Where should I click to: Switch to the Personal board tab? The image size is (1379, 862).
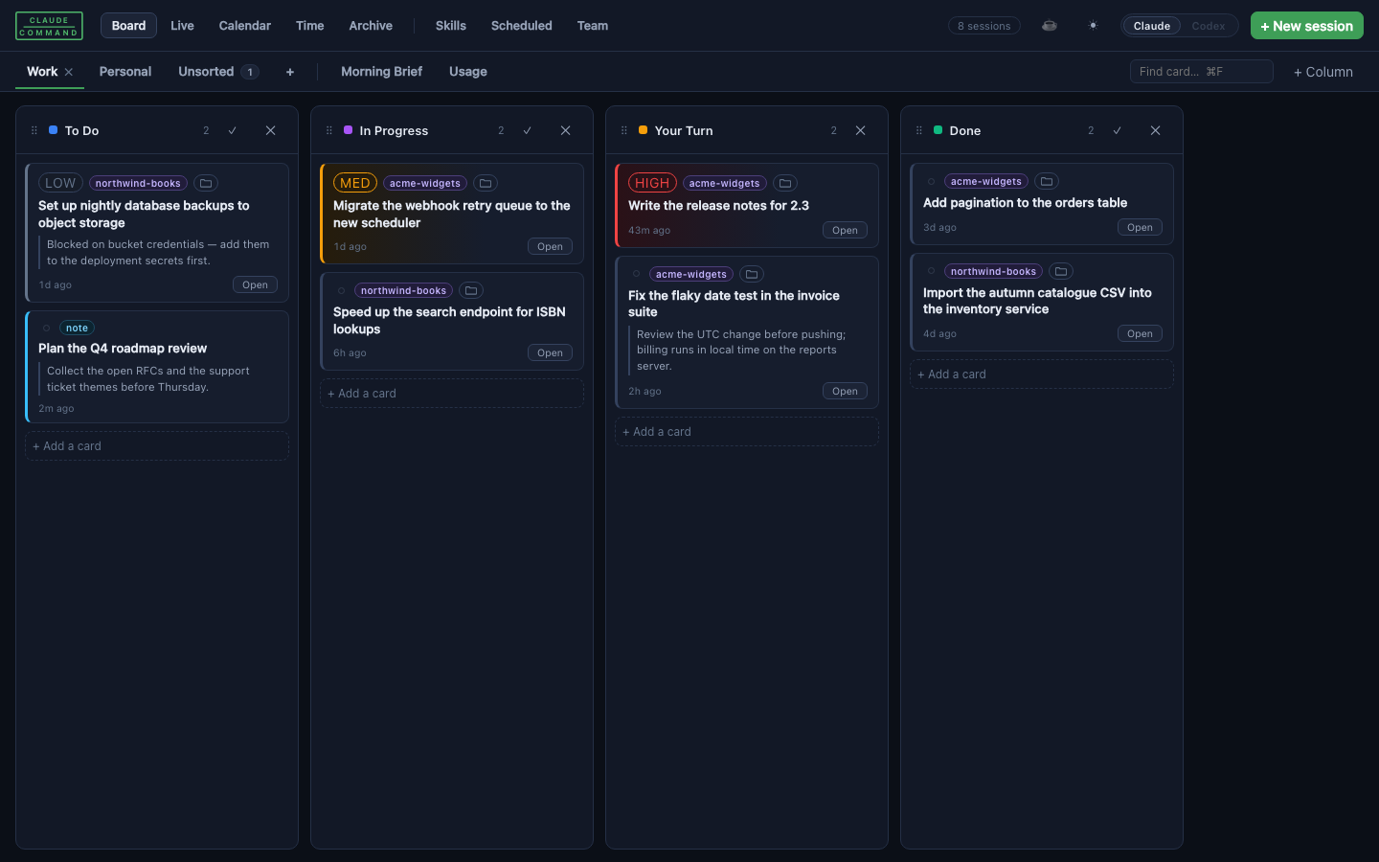tap(125, 72)
